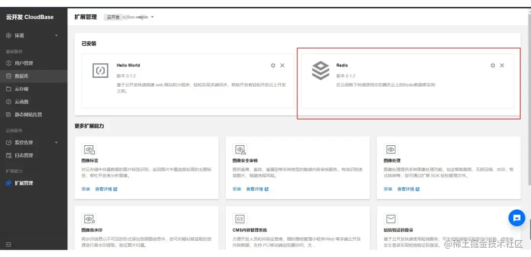Click the 云存储 folder icon
This screenshot has height=257, width=531.
9,89
